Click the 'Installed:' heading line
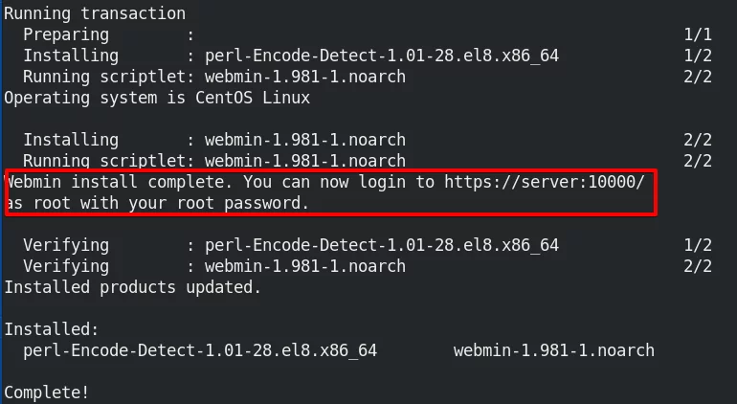 [x=52, y=329]
